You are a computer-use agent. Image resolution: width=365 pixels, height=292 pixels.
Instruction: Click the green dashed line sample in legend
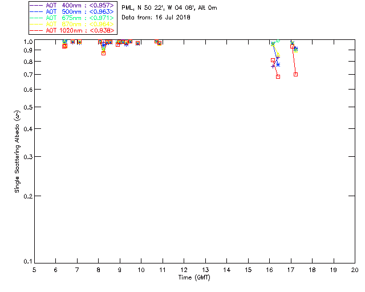pos(36,18)
